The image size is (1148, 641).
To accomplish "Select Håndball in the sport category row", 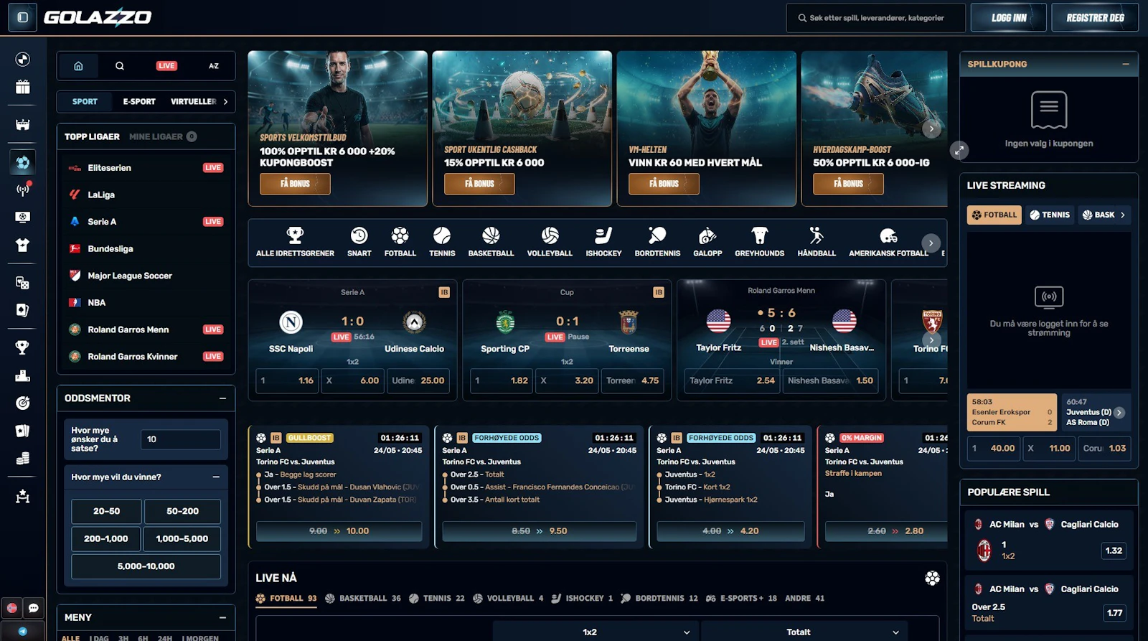I will coord(817,243).
